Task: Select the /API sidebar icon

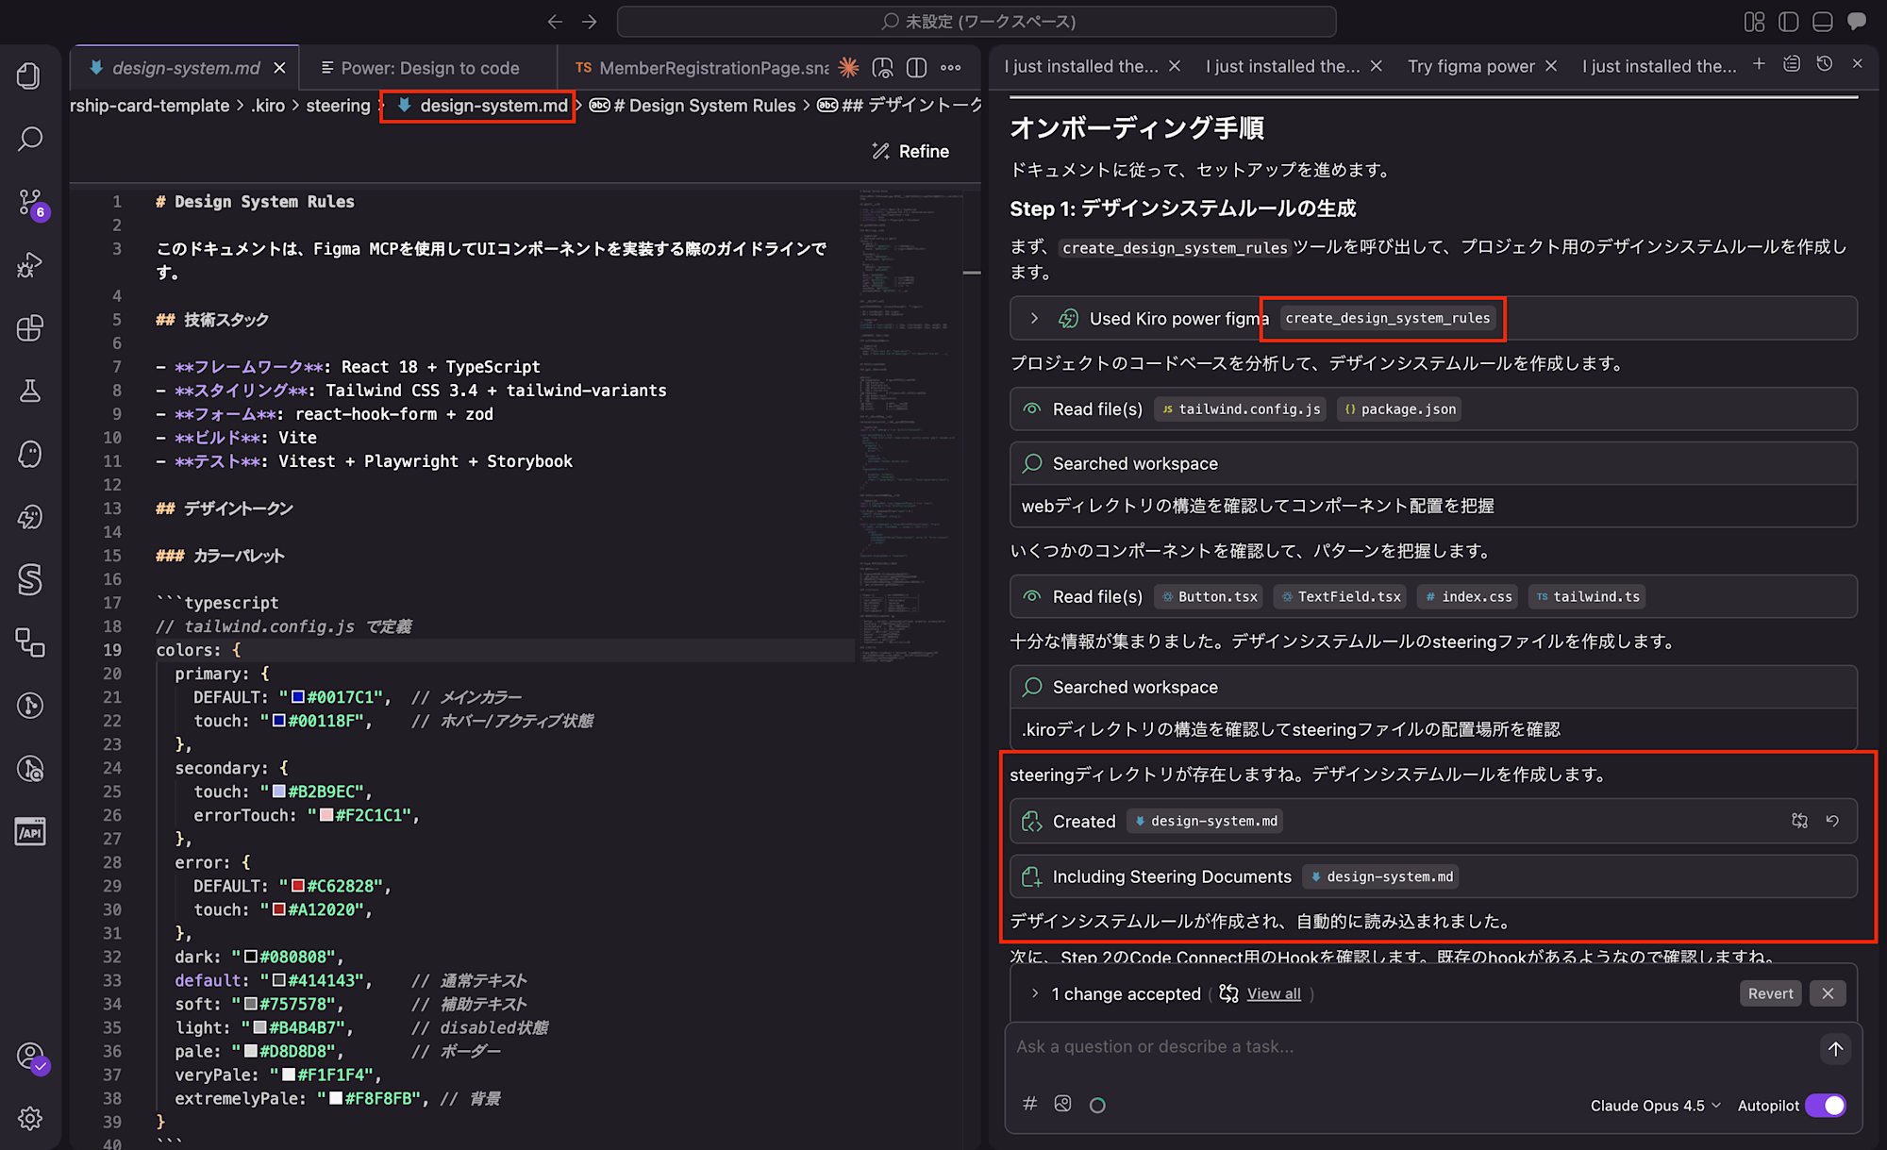Action: (29, 831)
